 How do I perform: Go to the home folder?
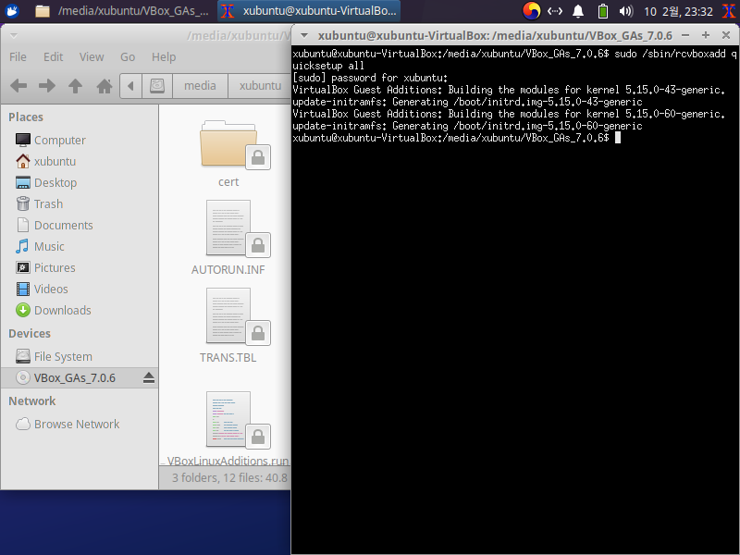pyautogui.click(x=105, y=86)
